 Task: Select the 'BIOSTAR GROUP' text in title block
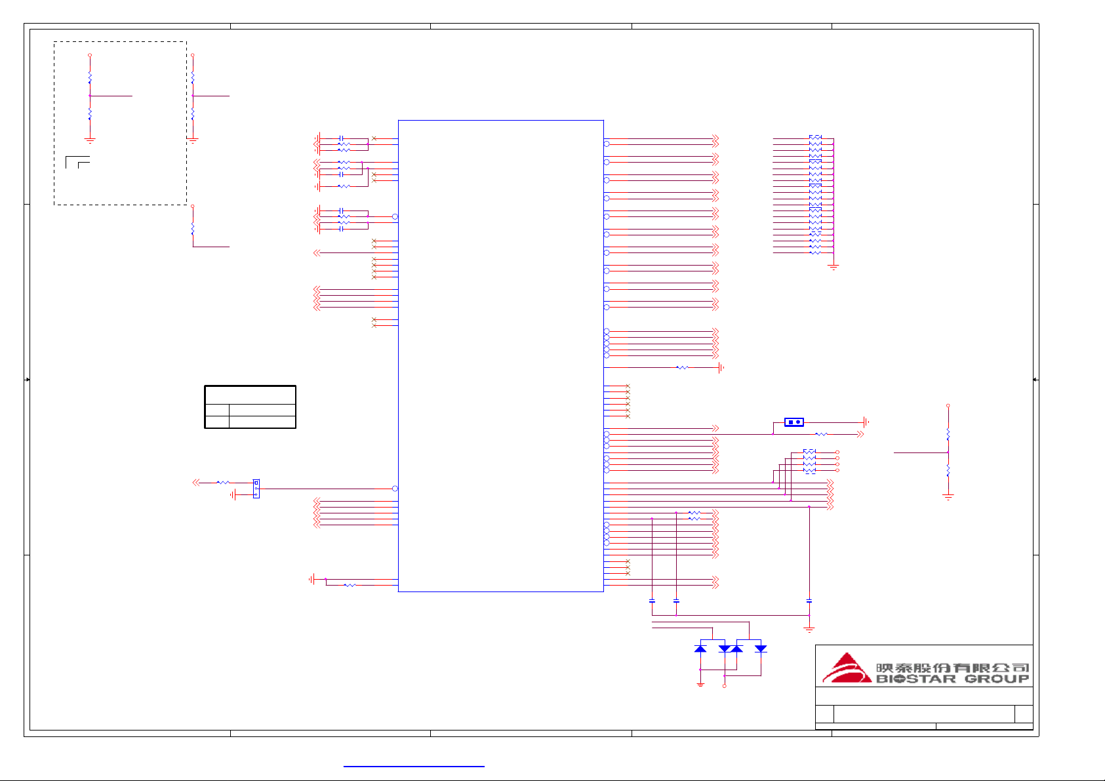pyautogui.click(x=952, y=679)
